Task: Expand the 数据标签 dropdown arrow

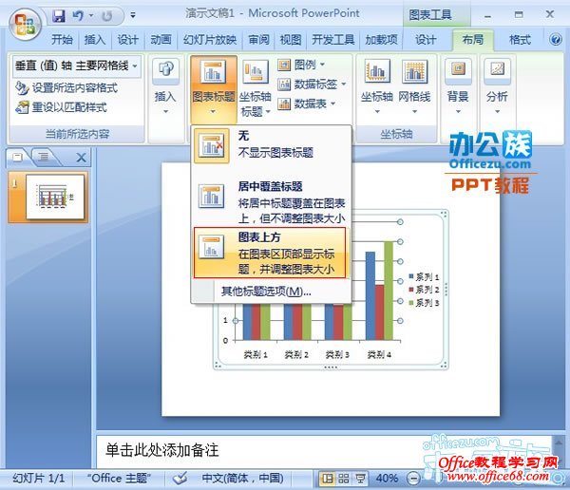Action: [x=344, y=85]
